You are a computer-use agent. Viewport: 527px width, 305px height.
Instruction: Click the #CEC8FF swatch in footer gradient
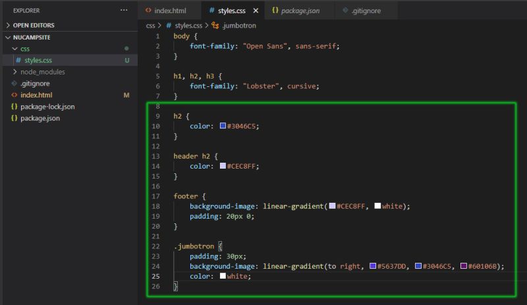[333, 206]
